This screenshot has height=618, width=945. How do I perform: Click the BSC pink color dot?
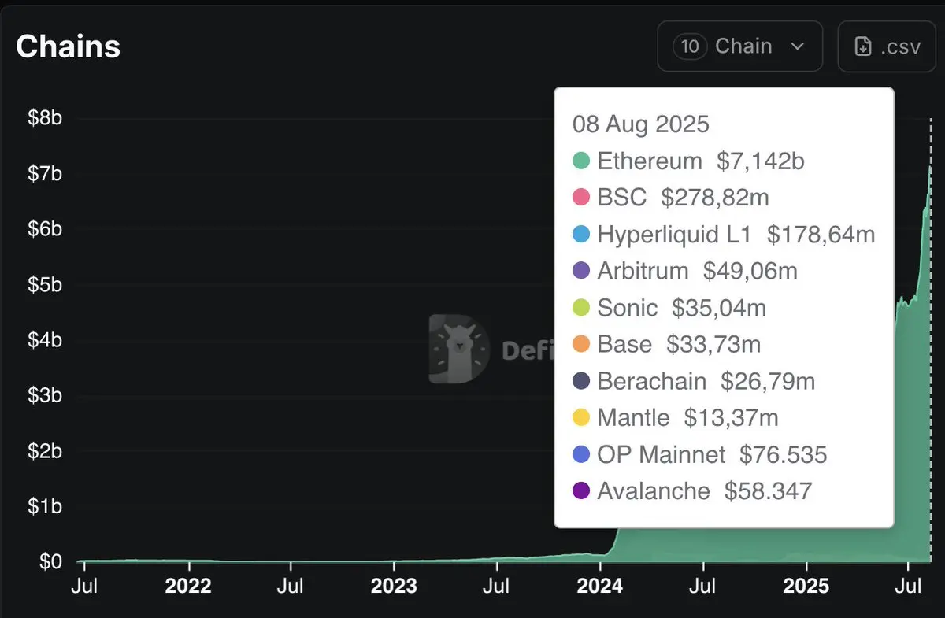point(581,198)
